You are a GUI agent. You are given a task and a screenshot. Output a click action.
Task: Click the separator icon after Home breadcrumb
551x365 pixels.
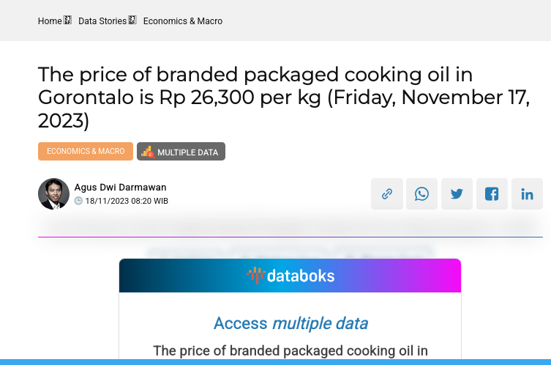click(67, 21)
